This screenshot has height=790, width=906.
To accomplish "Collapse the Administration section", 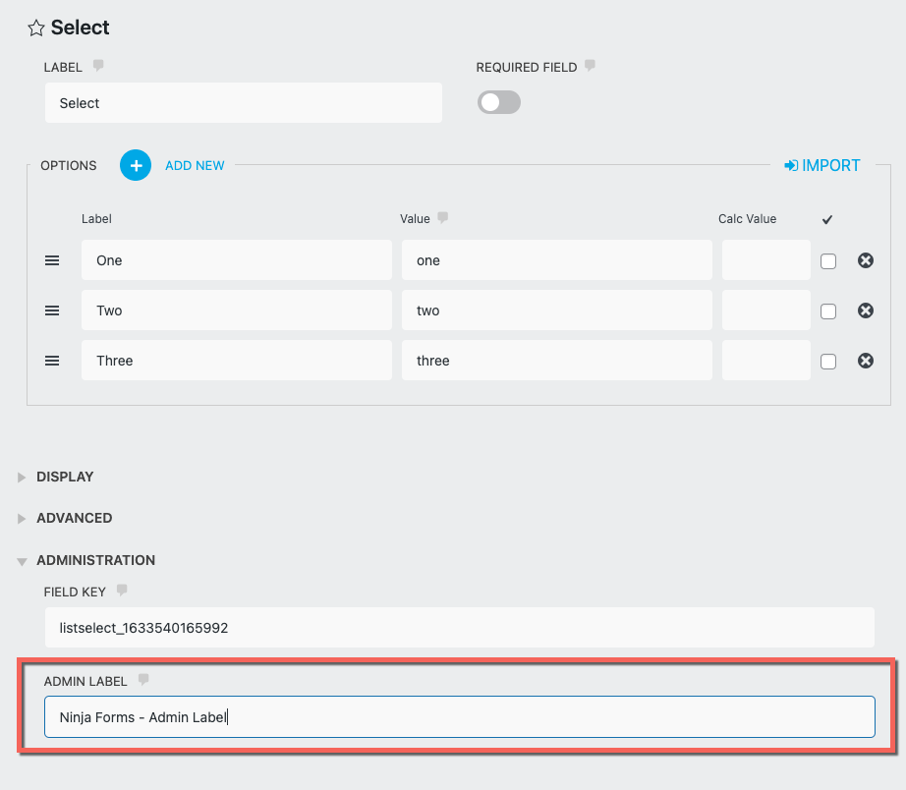I will tap(95, 560).
